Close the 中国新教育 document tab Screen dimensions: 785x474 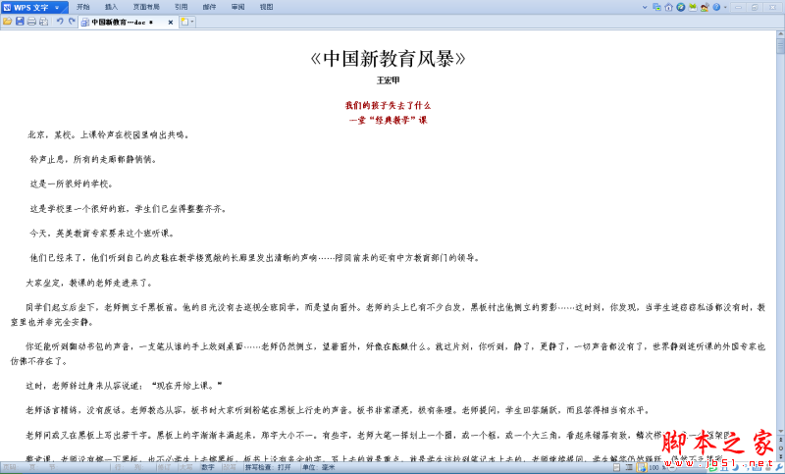[x=170, y=22]
